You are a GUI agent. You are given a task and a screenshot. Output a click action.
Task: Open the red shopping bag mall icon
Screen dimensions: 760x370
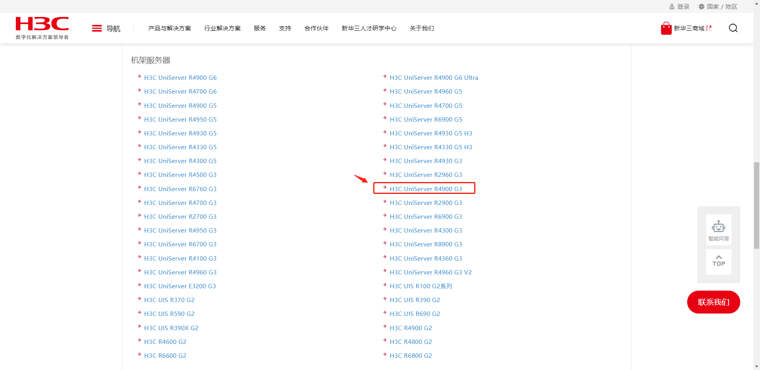[x=666, y=28]
